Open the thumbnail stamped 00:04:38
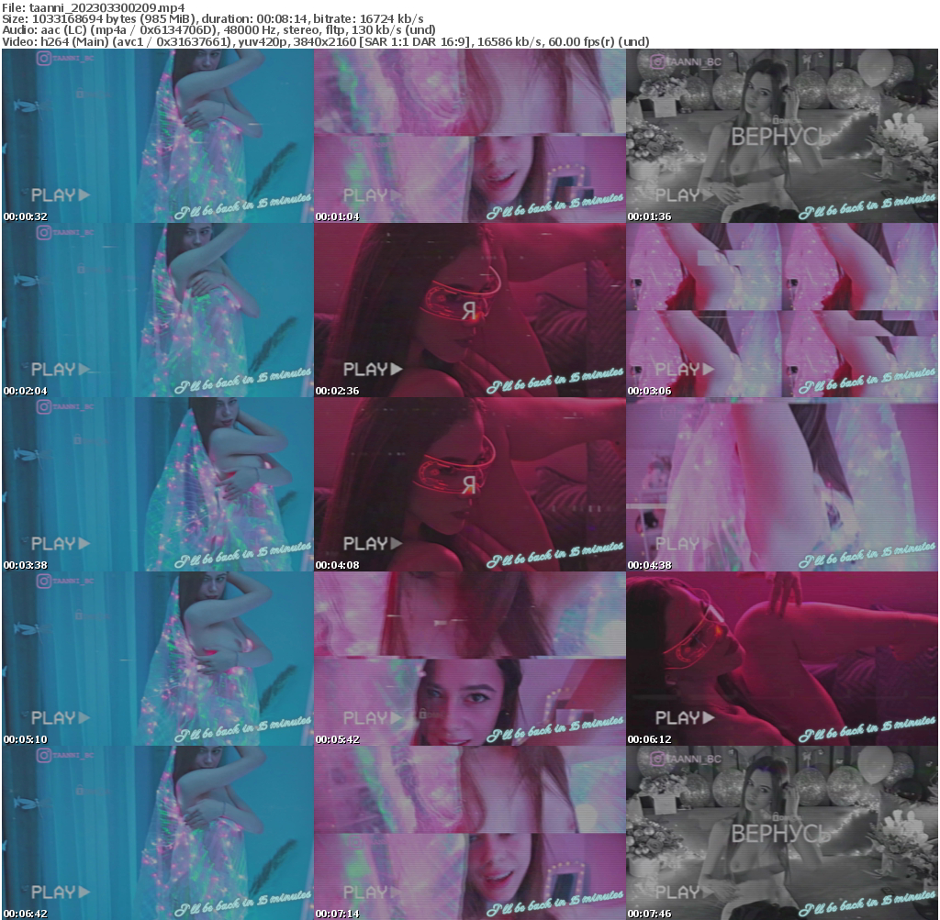940x920 pixels. click(781, 484)
